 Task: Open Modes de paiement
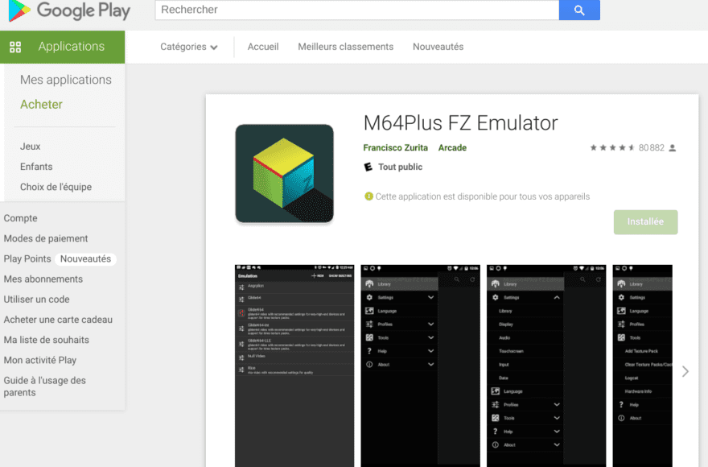pyautogui.click(x=46, y=238)
